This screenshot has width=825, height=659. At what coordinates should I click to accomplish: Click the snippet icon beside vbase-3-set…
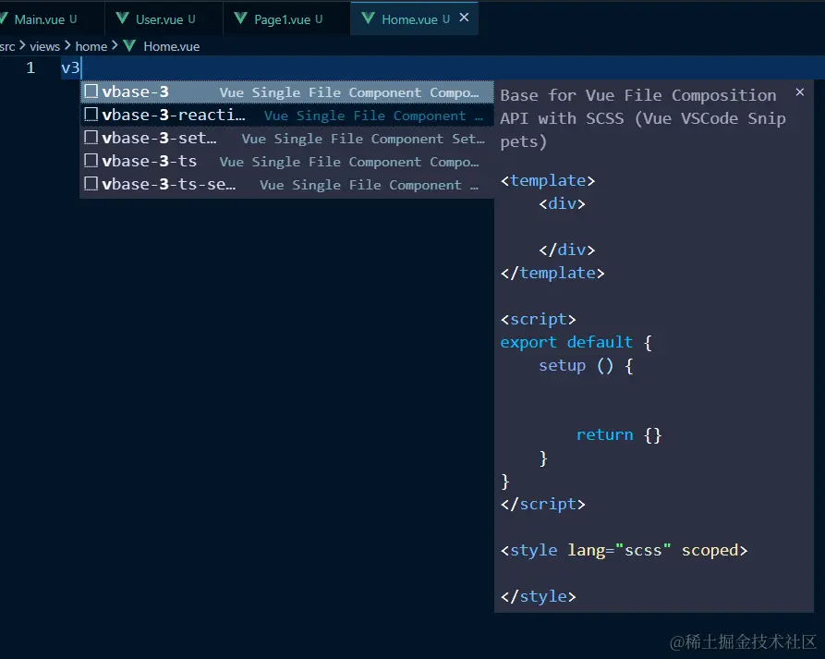pos(91,138)
